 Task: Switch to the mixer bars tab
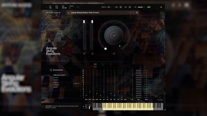click(x=111, y=64)
